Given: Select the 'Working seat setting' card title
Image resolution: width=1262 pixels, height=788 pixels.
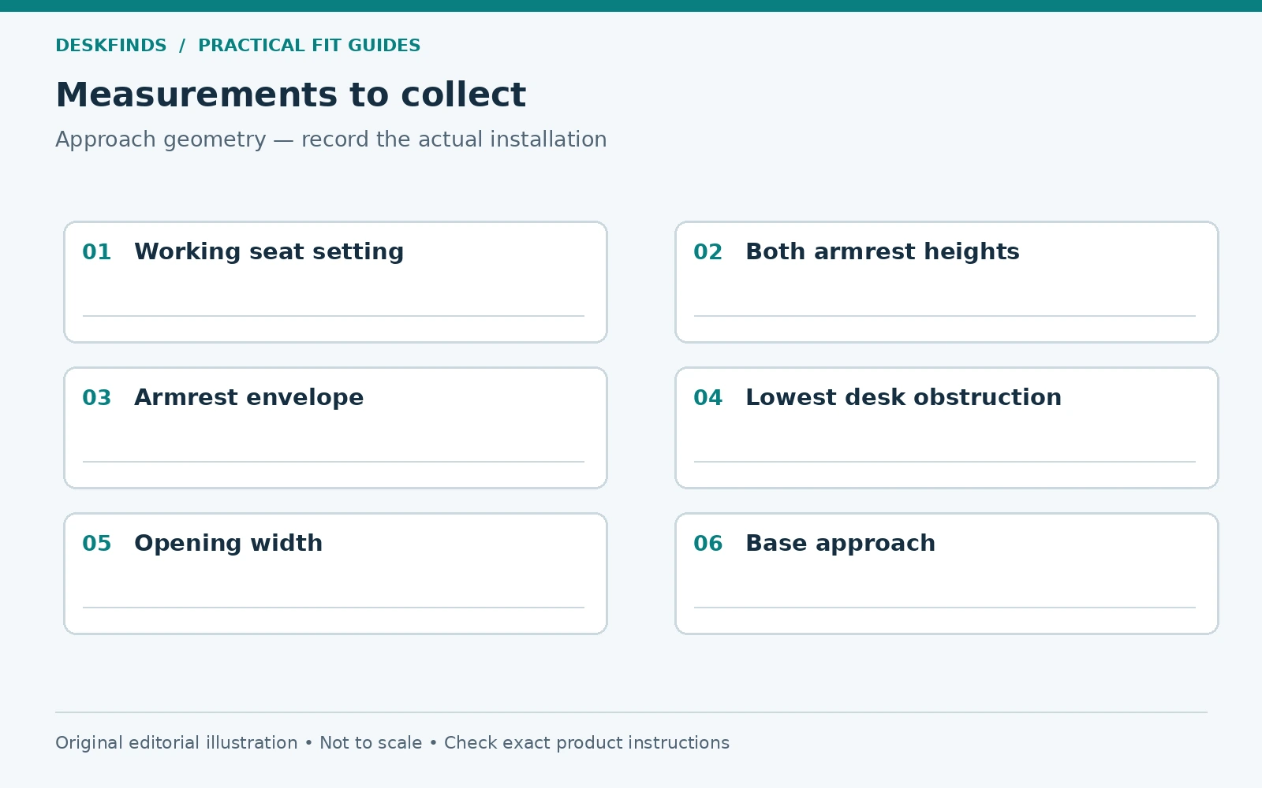Looking at the screenshot, I should click(269, 251).
